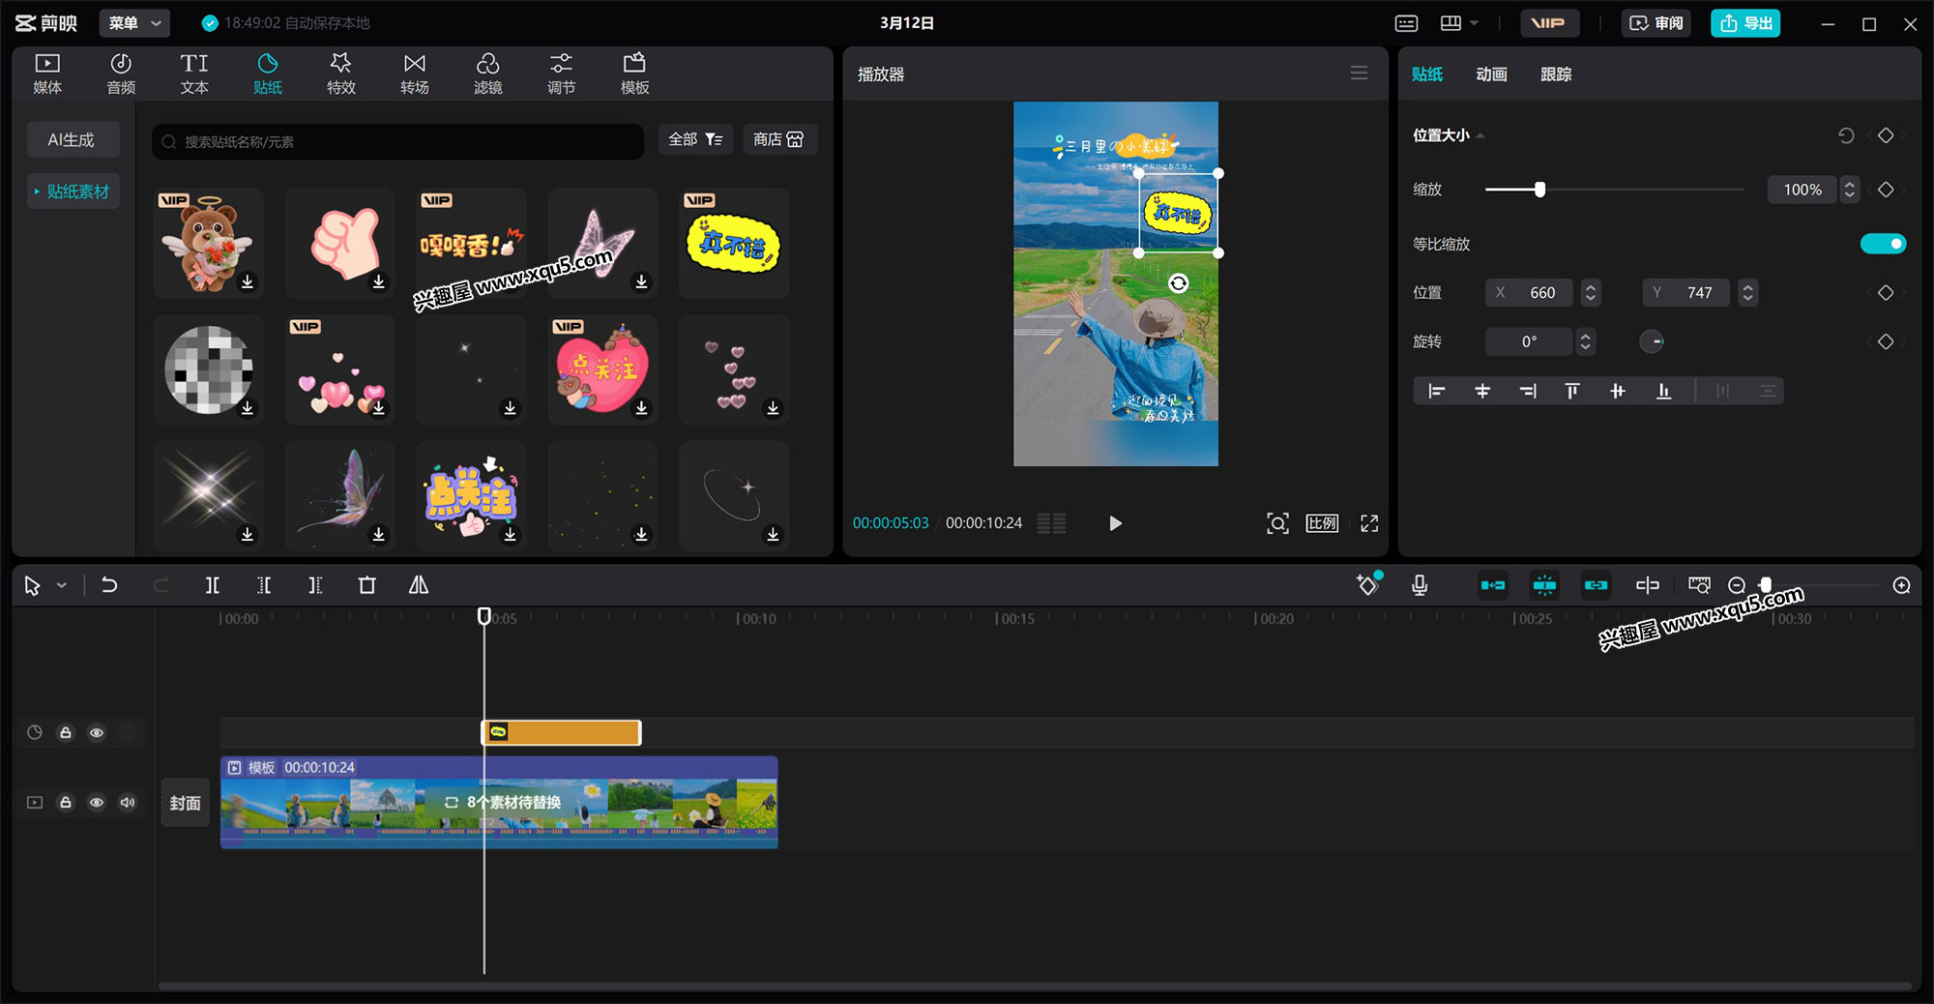Hide the sticker track with eye icon
This screenshot has height=1004, width=1934.
coord(97,733)
